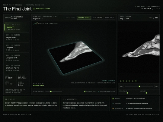Open the 01 / Report card

(31, 104)
